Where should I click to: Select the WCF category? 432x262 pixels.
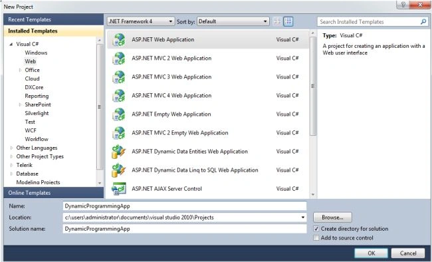coord(31,130)
